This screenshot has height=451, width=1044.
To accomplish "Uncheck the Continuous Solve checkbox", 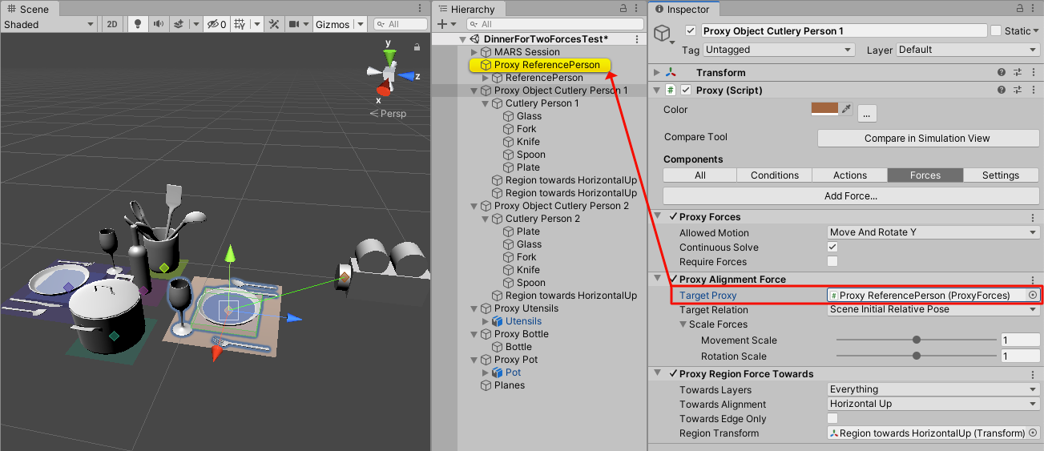I will (832, 248).
